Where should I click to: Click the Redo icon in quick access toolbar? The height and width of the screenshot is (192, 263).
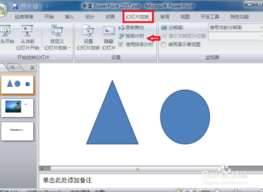(x=36, y=7)
